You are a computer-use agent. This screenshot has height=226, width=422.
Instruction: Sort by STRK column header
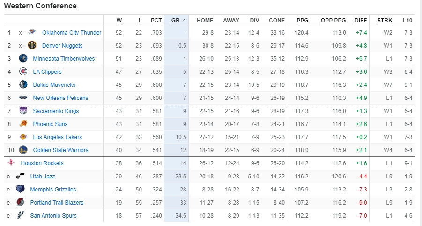[x=385, y=21]
